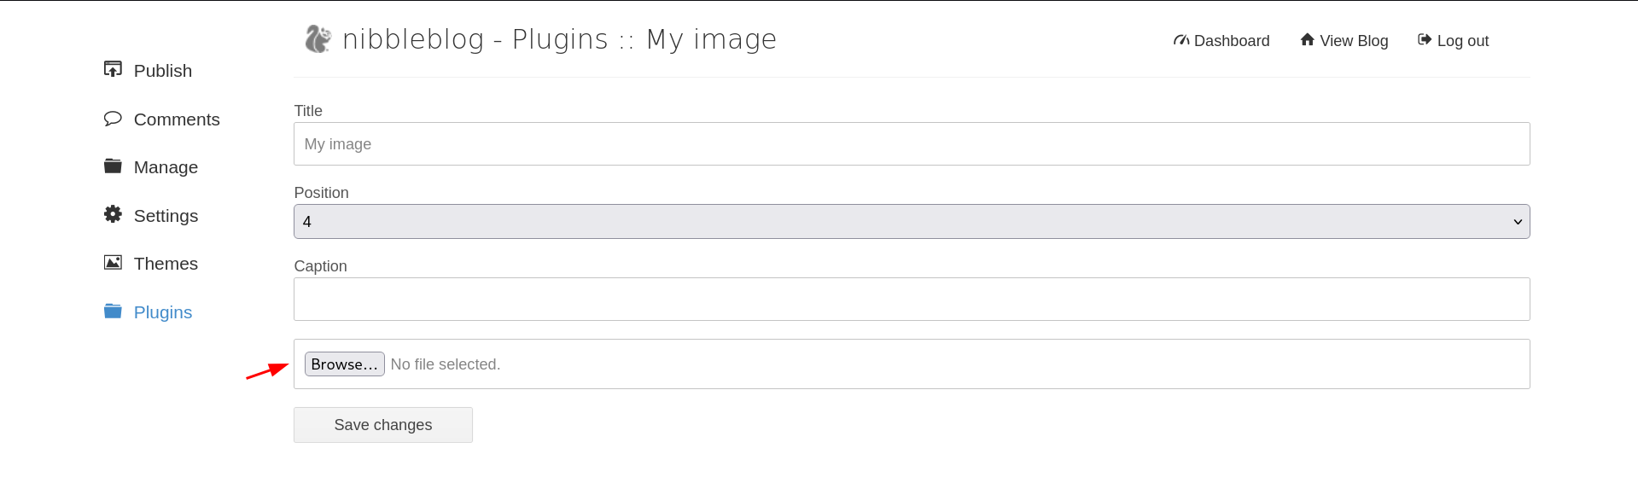Click the Publish sidebar icon
The width and height of the screenshot is (1638, 489).
pos(113,69)
